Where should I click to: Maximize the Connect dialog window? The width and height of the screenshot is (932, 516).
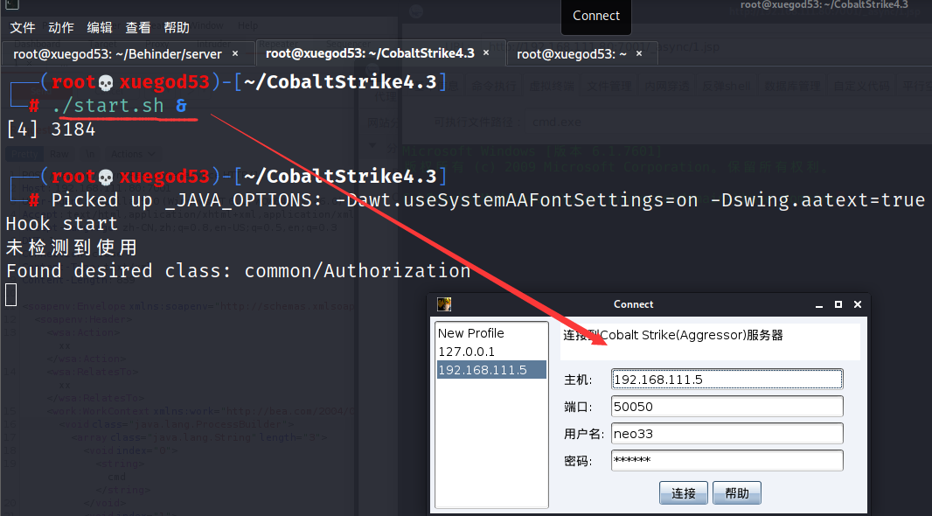[x=838, y=304]
